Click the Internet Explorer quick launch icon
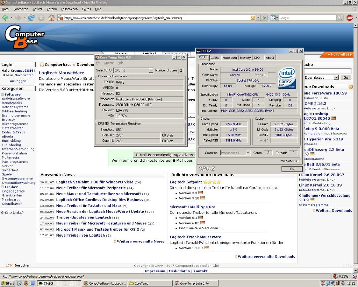 pyautogui.click(x=20, y=283)
